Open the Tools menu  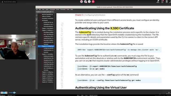click(x=68, y=10)
